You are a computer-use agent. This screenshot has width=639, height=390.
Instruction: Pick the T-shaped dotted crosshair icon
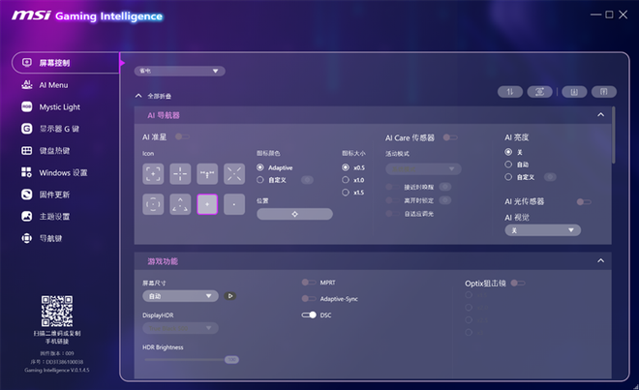click(207, 174)
